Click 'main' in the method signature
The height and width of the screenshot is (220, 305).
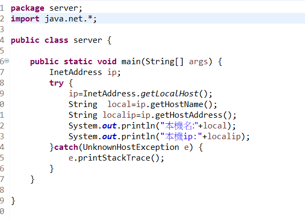click(x=131, y=62)
